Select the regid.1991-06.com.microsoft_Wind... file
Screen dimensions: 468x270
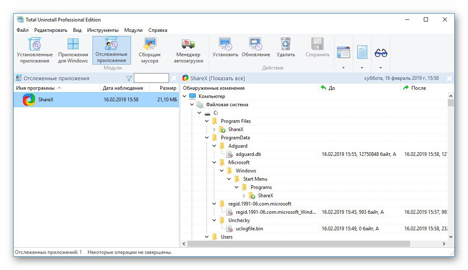pyautogui.click(x=276, y=212)
